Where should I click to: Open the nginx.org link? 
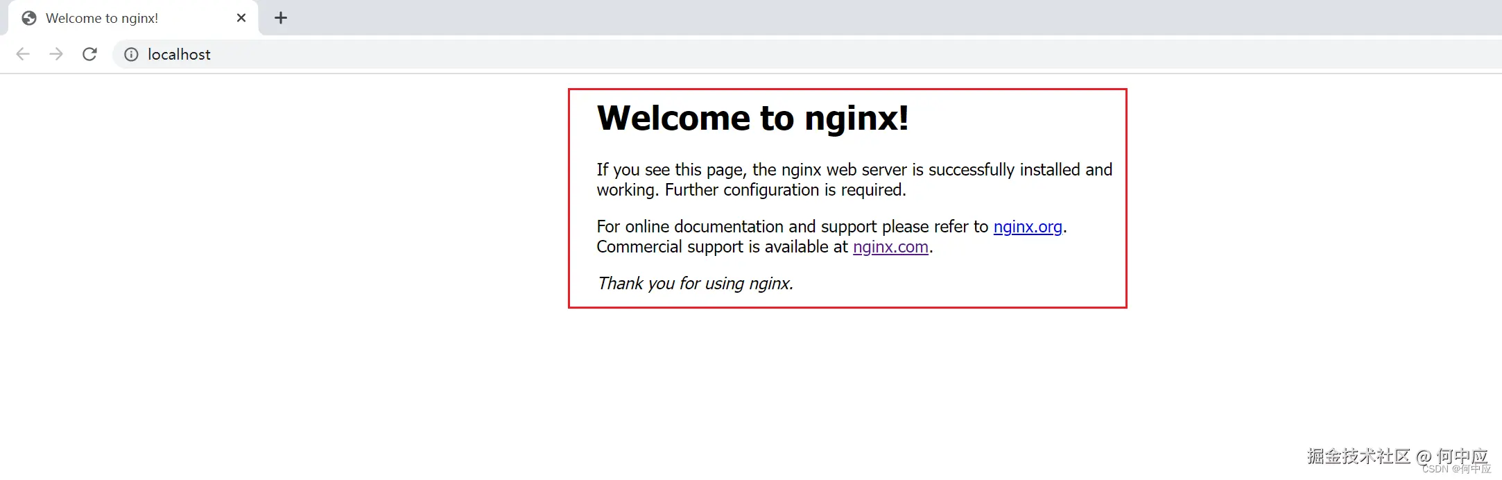(1028, 227)
